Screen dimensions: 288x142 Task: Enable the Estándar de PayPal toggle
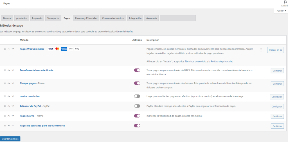coord(137,106)
